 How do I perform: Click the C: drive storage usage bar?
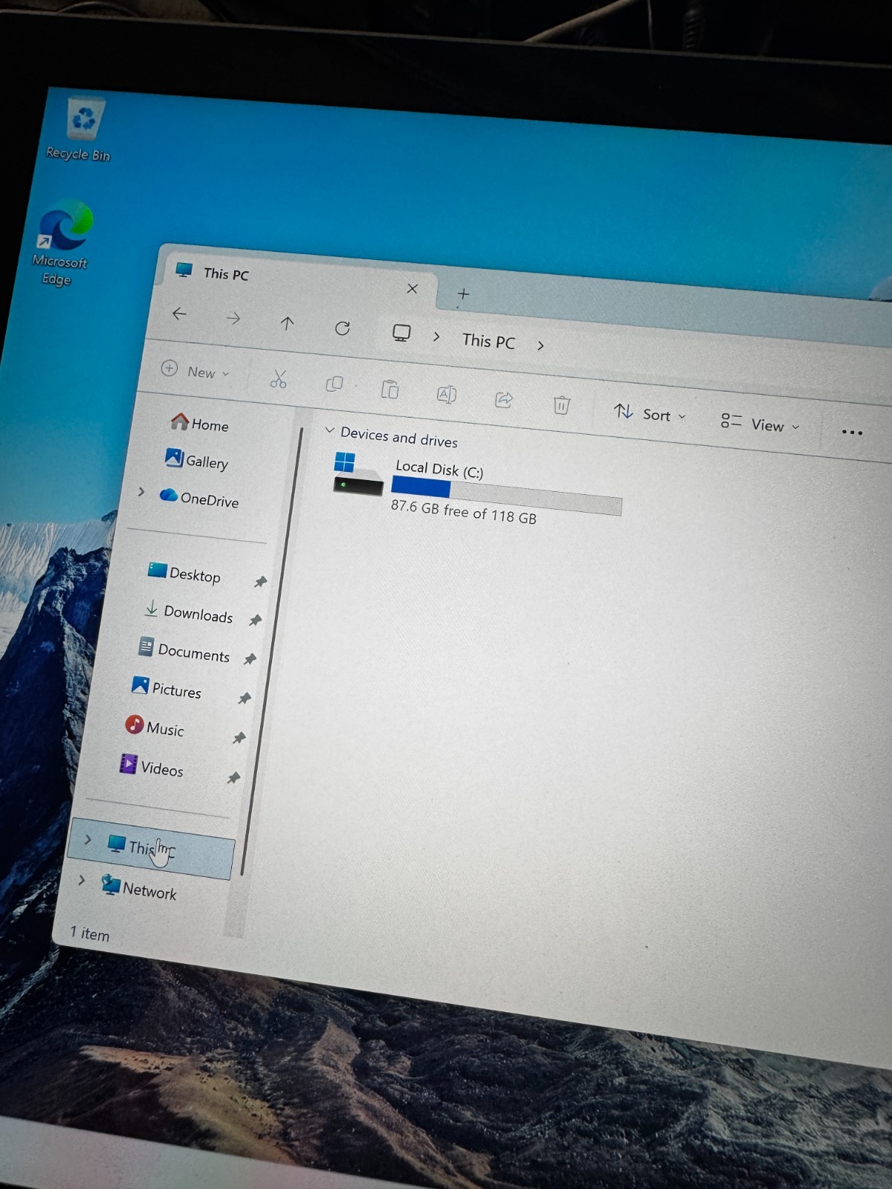point(506,495)
